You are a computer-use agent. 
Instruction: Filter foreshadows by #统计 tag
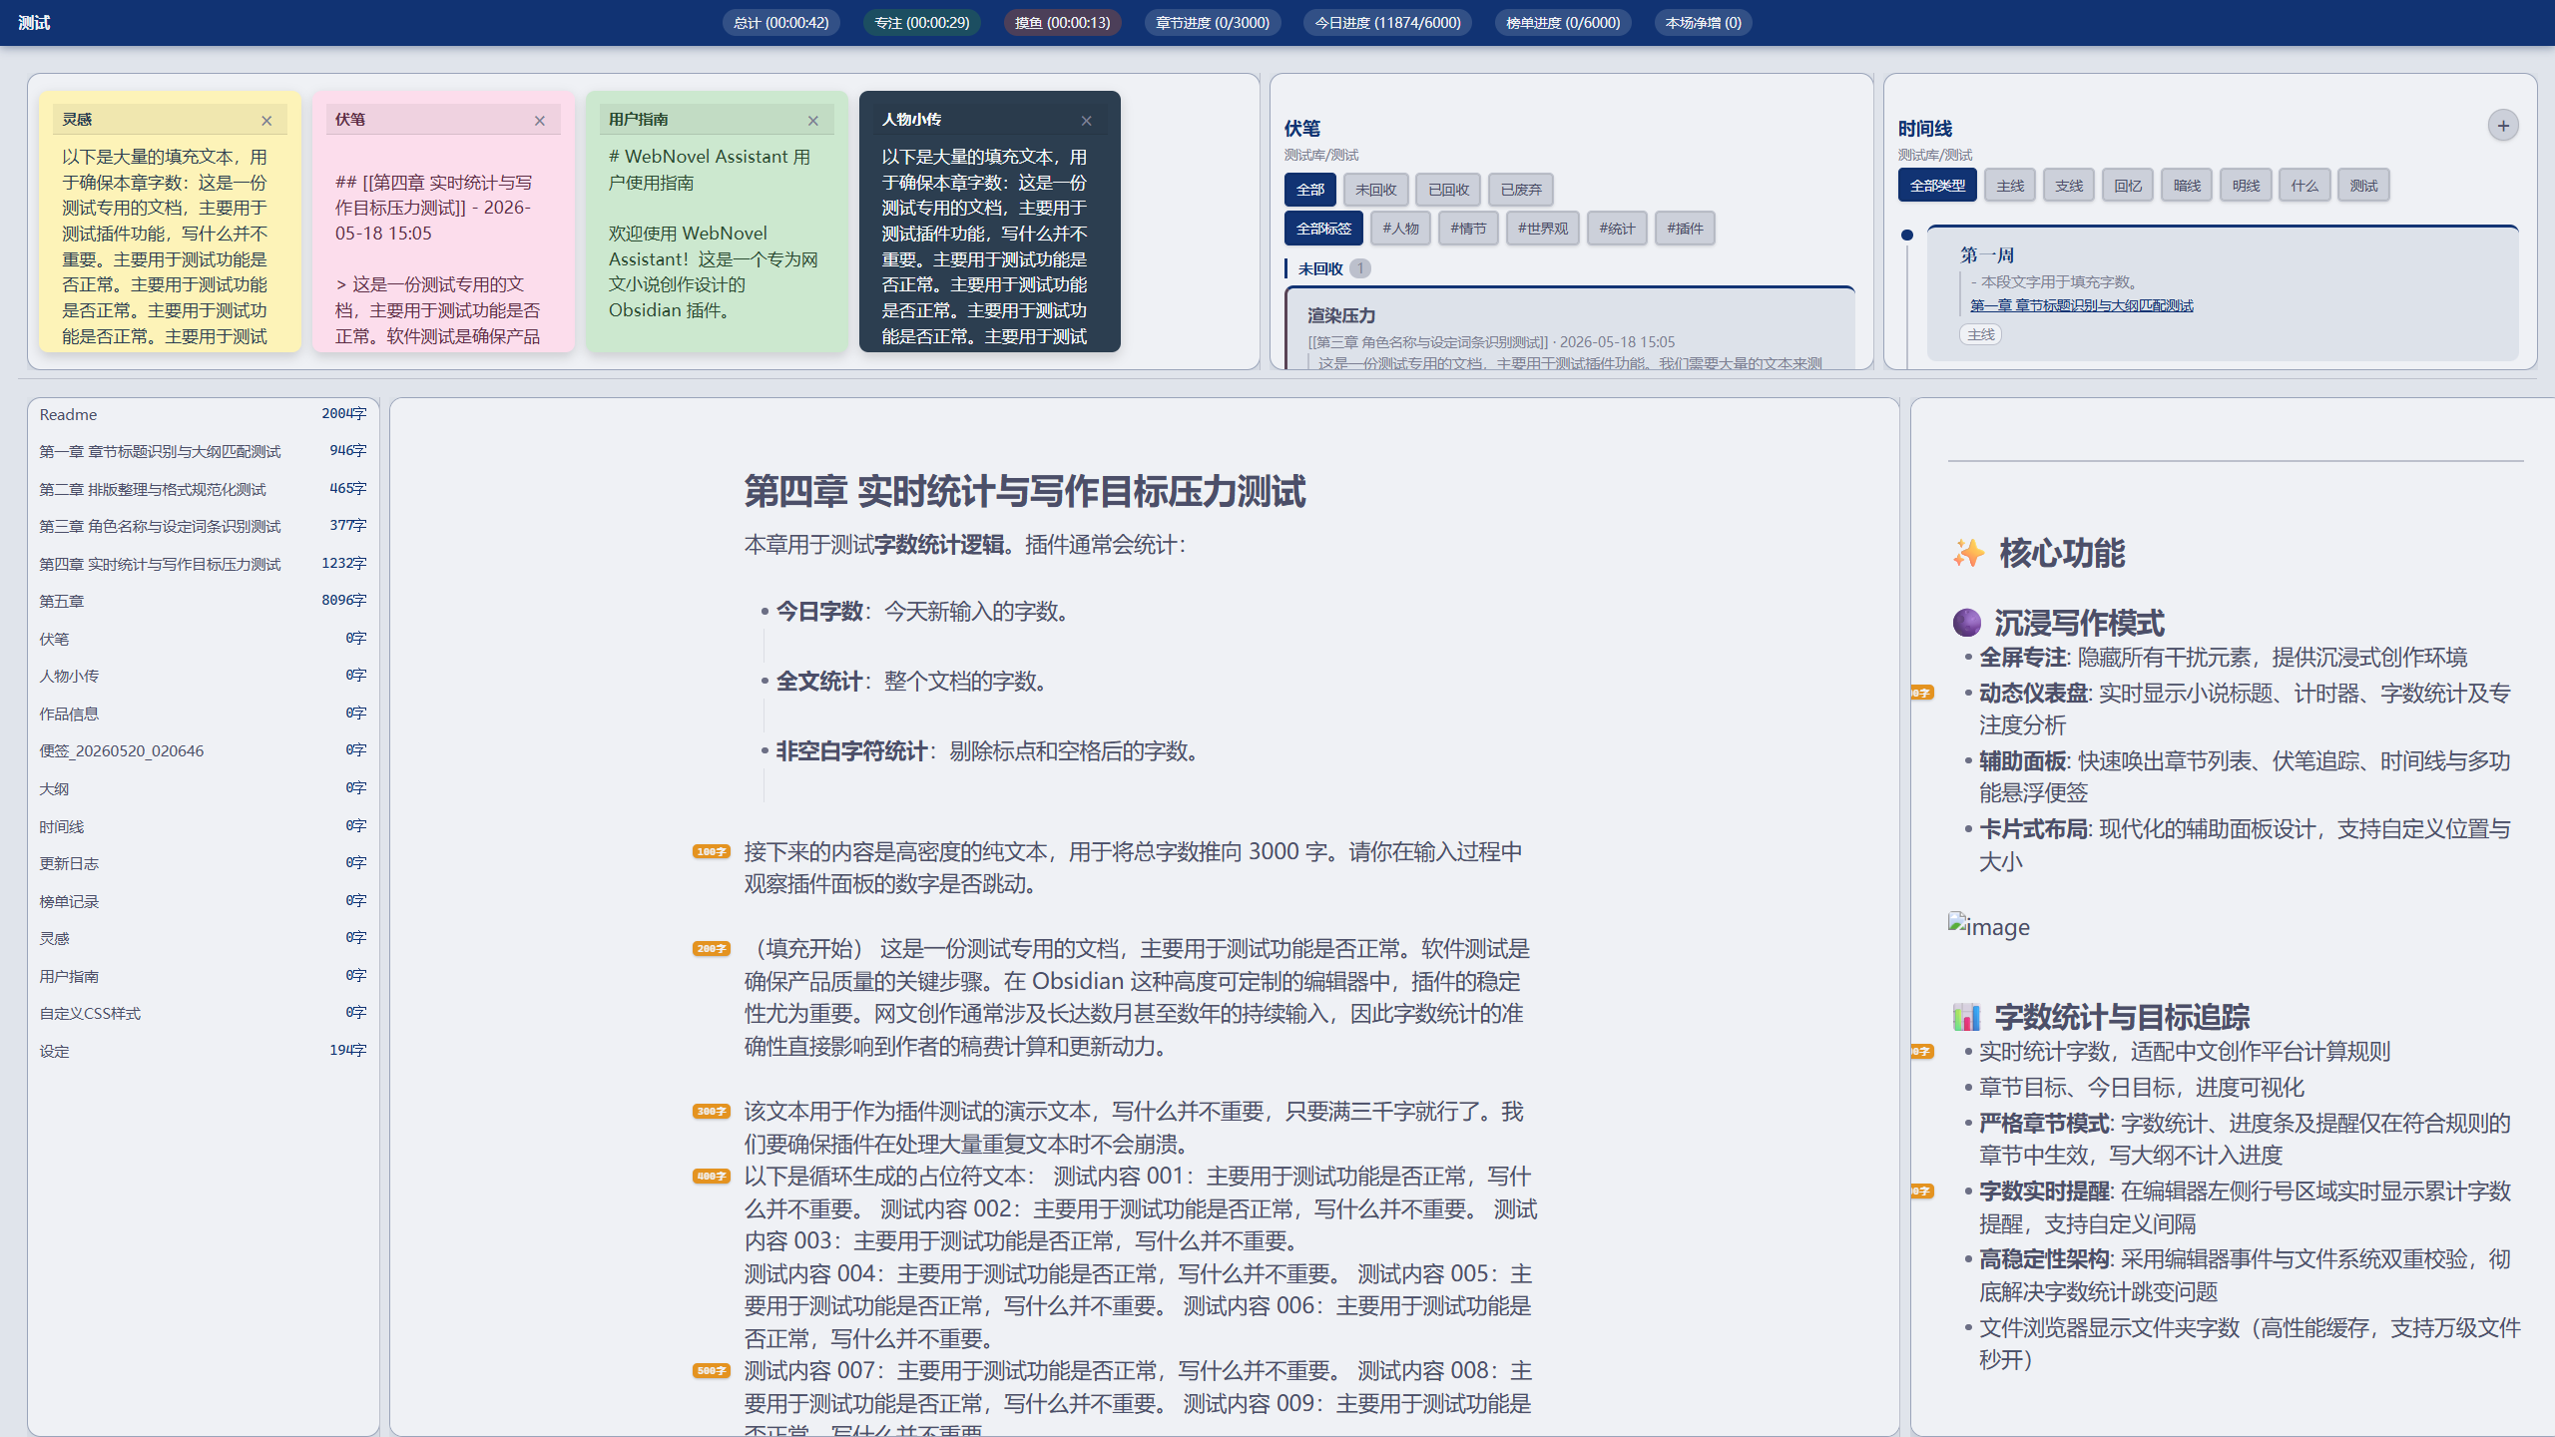(1617, 229)
